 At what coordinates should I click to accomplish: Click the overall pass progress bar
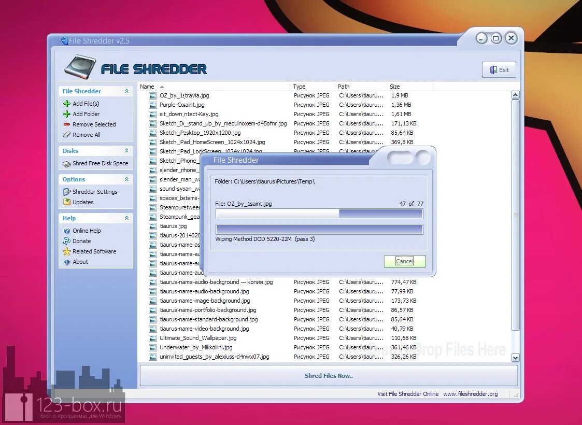click(319, 229)
